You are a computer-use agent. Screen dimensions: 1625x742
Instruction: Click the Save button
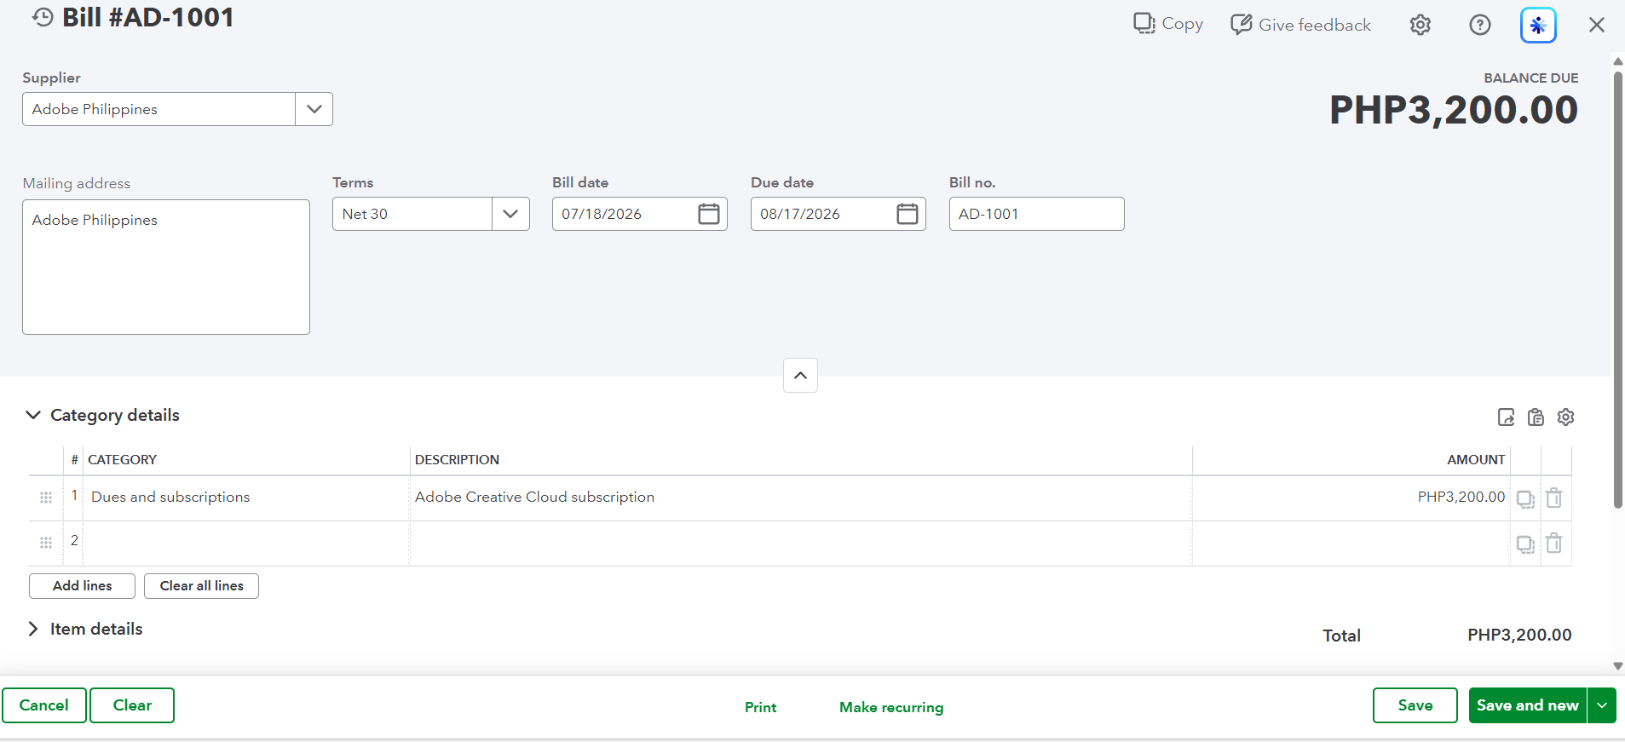coord(1415,705)
